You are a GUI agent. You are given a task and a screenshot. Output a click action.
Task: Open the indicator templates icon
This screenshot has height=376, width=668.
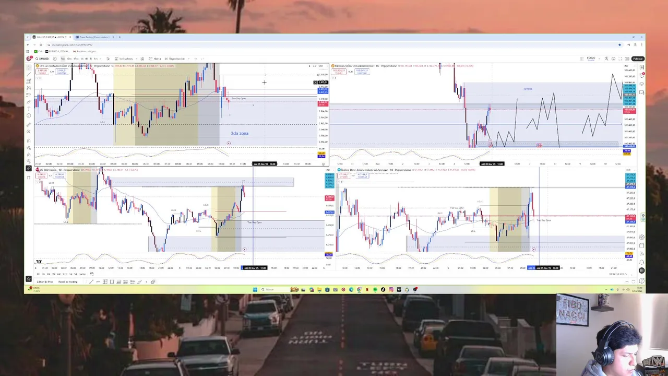142,58
